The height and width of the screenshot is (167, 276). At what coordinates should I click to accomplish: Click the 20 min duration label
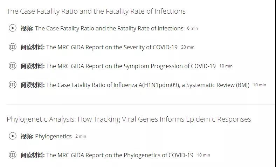(188, 47)
